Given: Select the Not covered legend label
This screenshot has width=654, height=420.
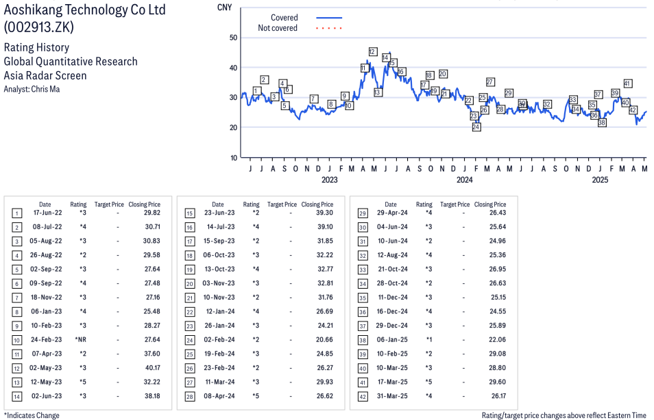Looking at the screenshot, I should (278, 28).
